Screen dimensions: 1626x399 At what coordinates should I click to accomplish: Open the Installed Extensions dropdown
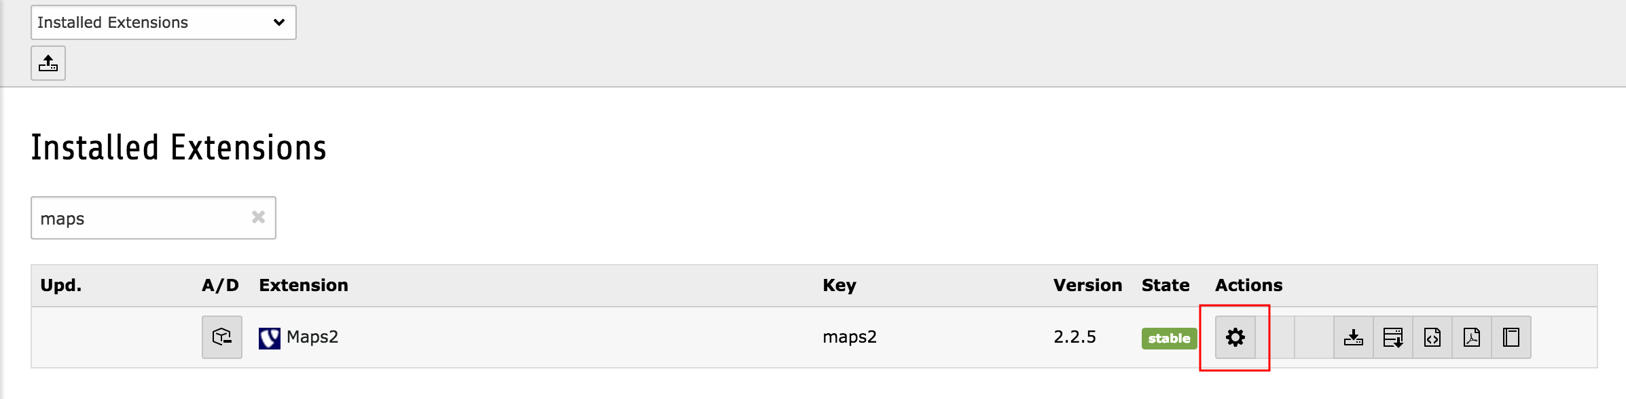[164, 22]
